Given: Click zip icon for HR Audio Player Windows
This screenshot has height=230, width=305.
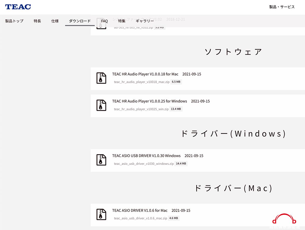Looking at the screenshot, I should tap(101, 105).
